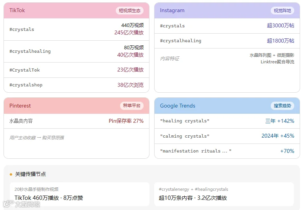Click Instagram #crystalhealing hashtag
Screen dimensions: 304x210
point(180,41)
